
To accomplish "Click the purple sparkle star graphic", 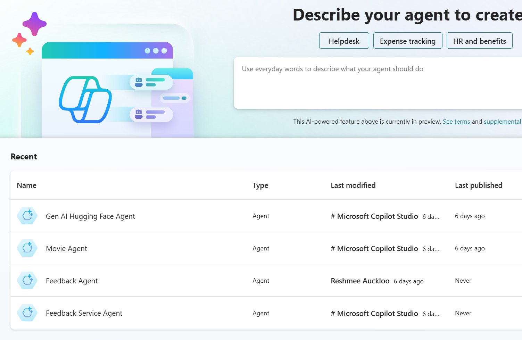I will click(34, 24).
